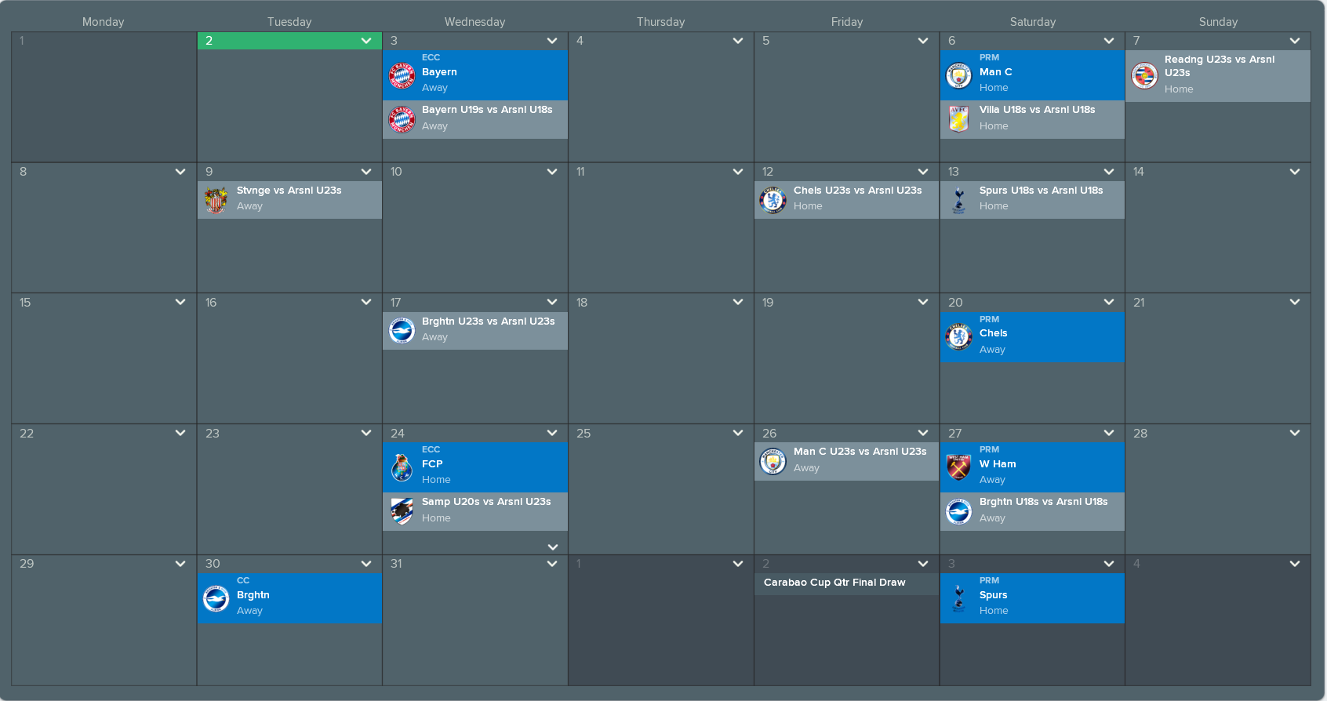Screen dimensions: 1327x701
Task: Click the Brighton crest on the day 30 CC fixture
Action: pos(216,598)
